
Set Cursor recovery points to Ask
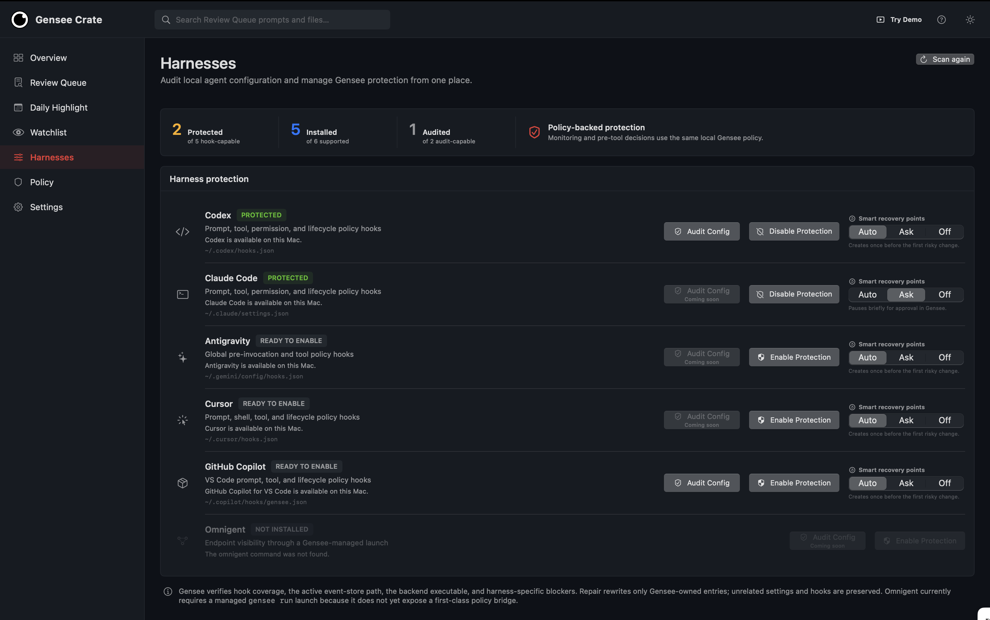pyautogui.click(x=906, y=420)
